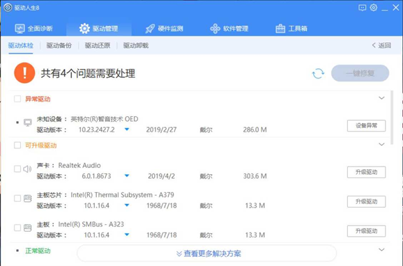
Task: Click 升级驱动 for Intel SMBus
Action: (x=366, y=231)
